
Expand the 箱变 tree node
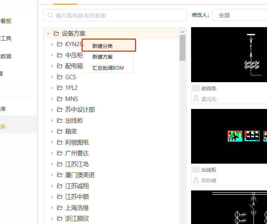[x=52, y=131]
